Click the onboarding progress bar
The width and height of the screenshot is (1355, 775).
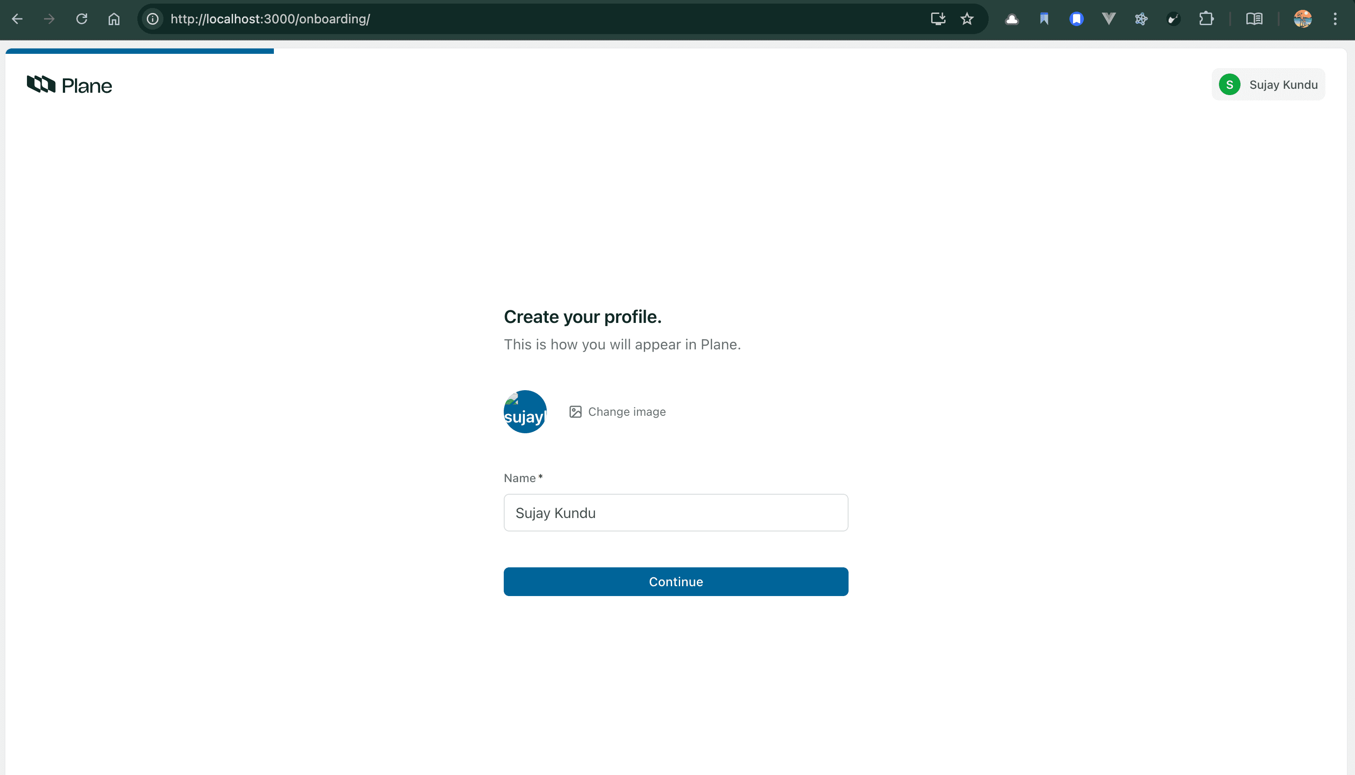pyautogui.click(x=140, y=51)
